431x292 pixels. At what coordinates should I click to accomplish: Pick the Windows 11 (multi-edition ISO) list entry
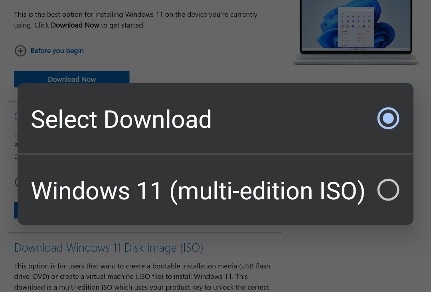coord(198,191)
